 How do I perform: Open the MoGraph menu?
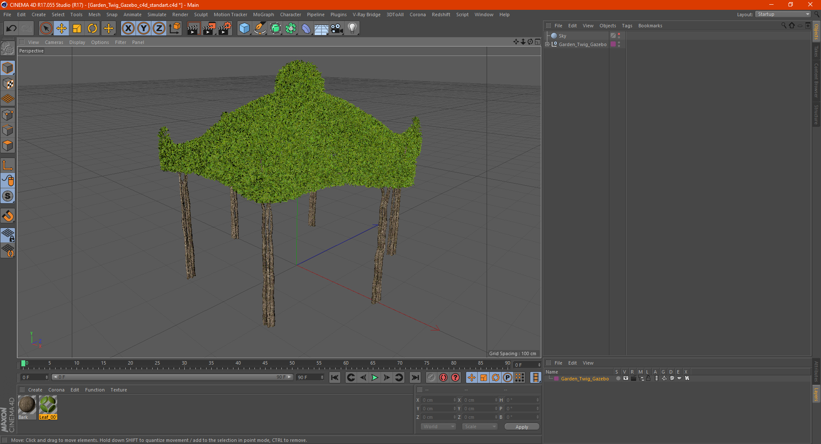(x=263, y=15)
